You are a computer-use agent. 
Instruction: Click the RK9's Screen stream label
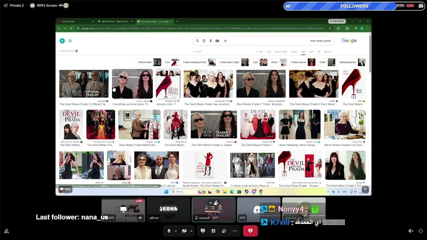pyautogui.click(x=47, y=6)
